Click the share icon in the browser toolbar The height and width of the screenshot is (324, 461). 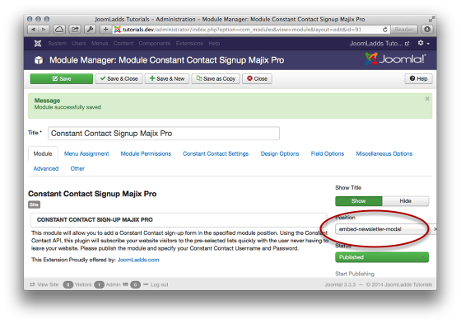[75, 30]
